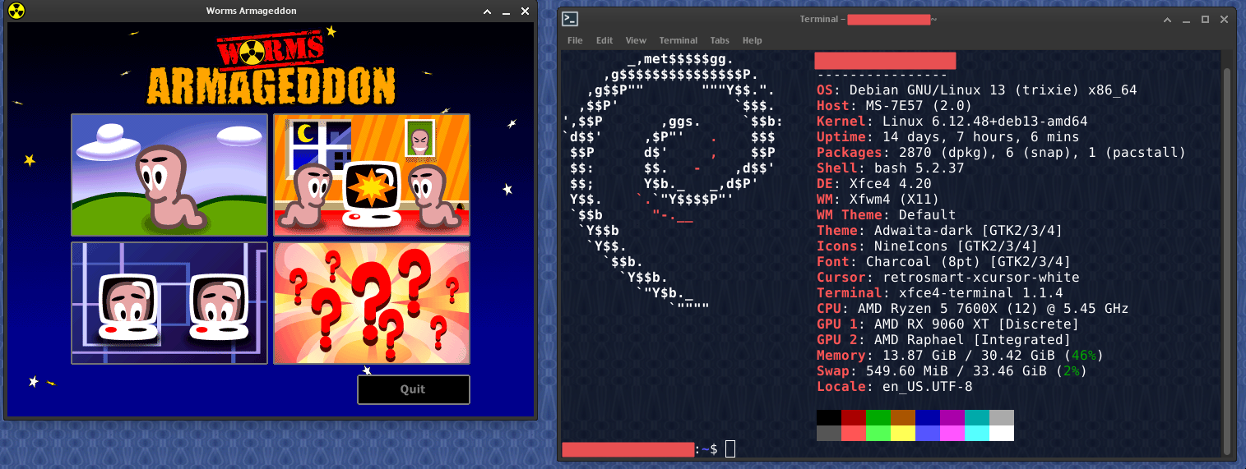The width and height of the screenshot is (1246, 469).
Task: Click the 'WM Theme: Default' line
Action: pyautogui.click(x=886, y=215)
